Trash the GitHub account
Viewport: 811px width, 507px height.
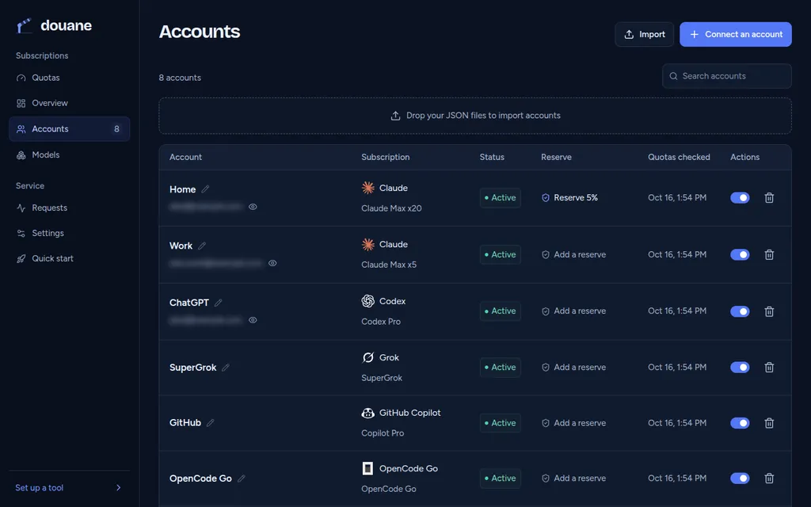coord(769,423)
